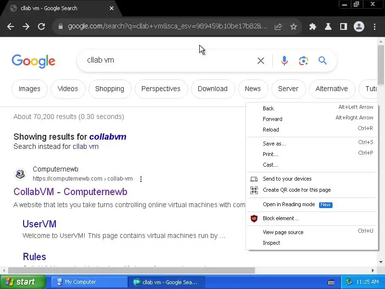
Task: Click the cllab vm Chrome taskbar button
Action: pos(167,282)
